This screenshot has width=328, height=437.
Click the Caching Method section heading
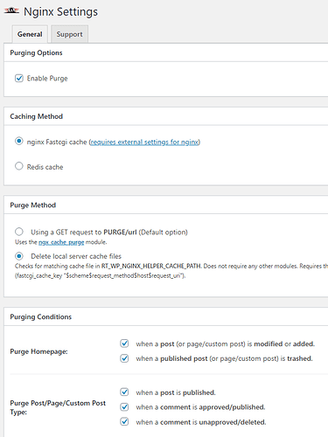(x=37, y=116)
